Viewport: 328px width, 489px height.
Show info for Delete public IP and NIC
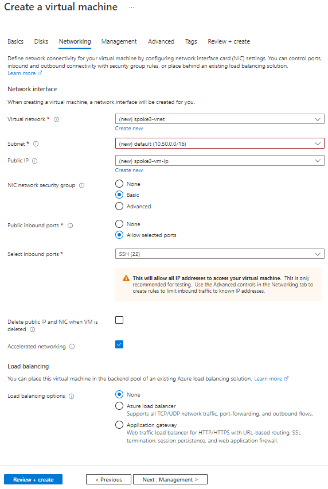pos(32,329)
